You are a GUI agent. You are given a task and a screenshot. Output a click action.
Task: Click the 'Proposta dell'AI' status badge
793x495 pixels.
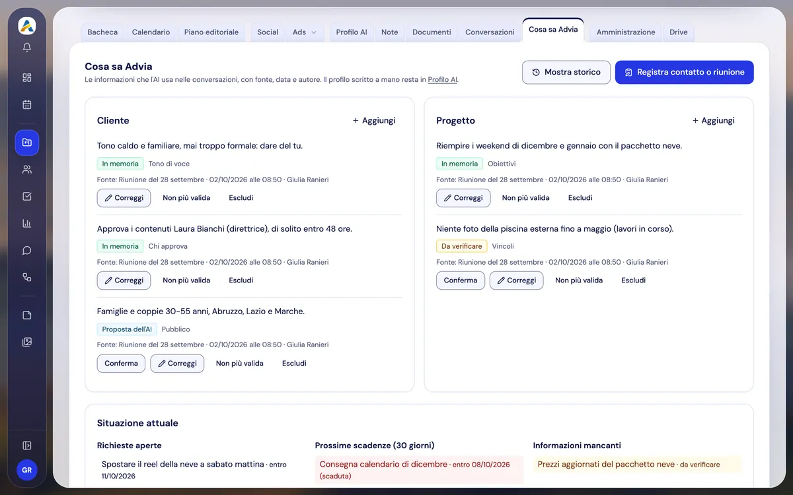127,329
